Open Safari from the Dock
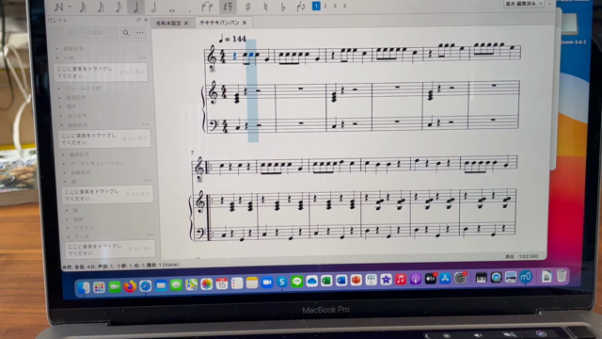This screenshot has height=339, width=602. click(x=146, y=286)
